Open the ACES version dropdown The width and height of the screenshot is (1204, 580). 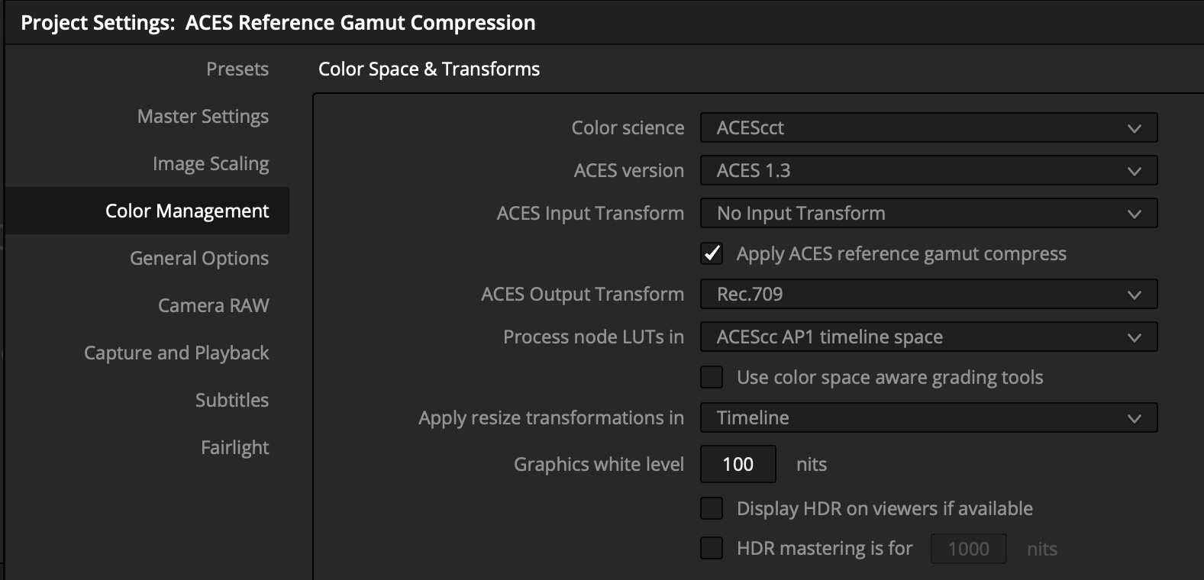pyautogui.click(x=928, y=170)
